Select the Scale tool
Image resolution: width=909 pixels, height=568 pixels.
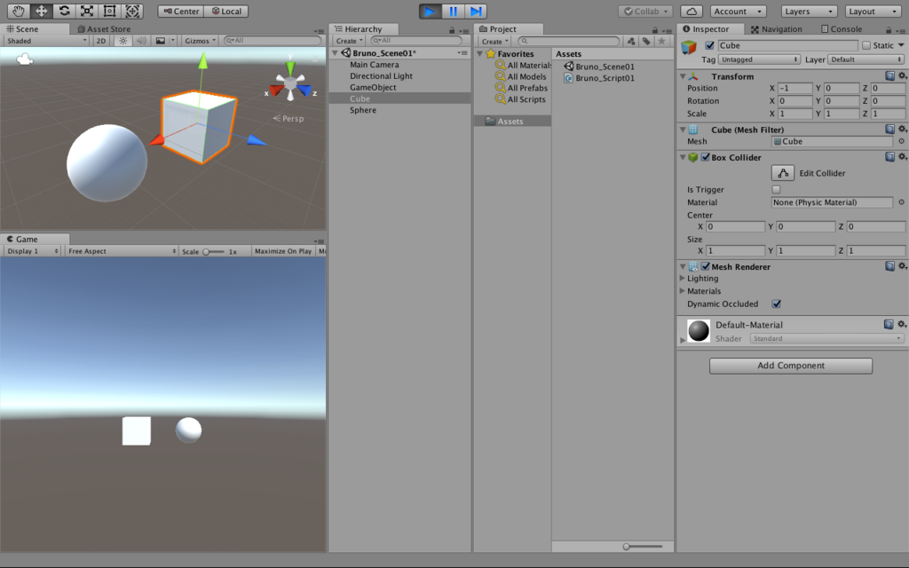click(x=86, y=11)
